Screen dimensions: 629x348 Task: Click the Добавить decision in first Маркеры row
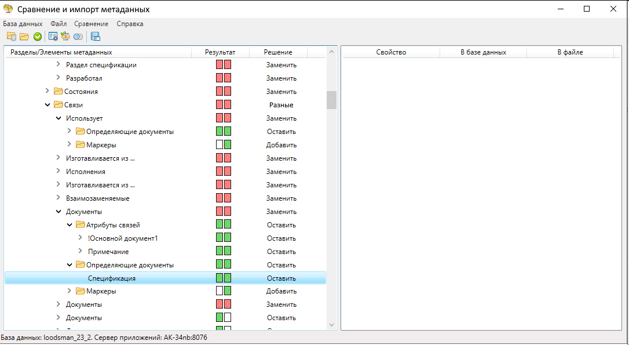pyautogui.click(x=281, y=145)
